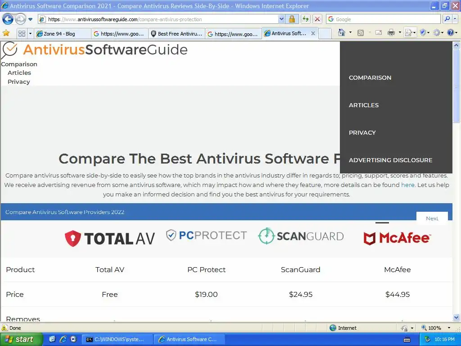Click the Refresh page icon
The height and width of the screenshot is (346, 461).
[x=306, y=19]
